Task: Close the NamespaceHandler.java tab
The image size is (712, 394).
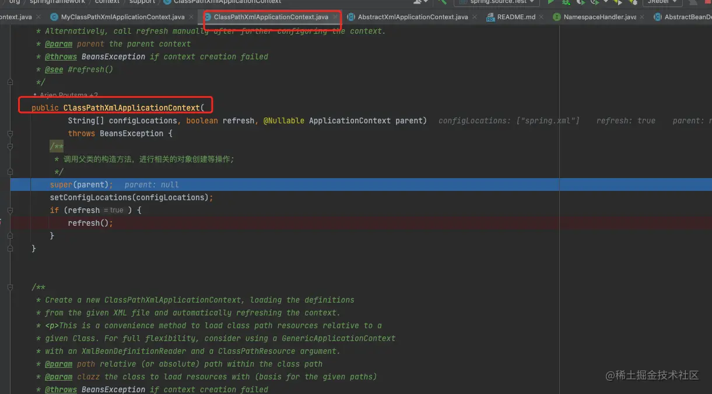Action: pos(642,17)
